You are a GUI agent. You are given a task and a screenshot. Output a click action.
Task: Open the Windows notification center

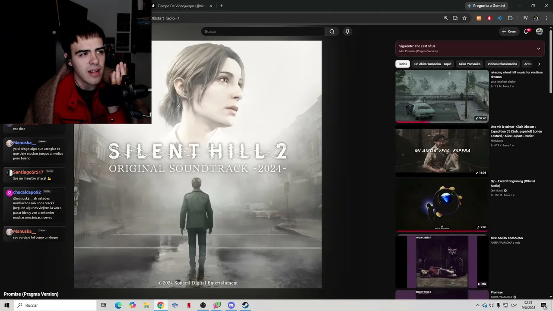pyautogui.click(x=544, y=305)
